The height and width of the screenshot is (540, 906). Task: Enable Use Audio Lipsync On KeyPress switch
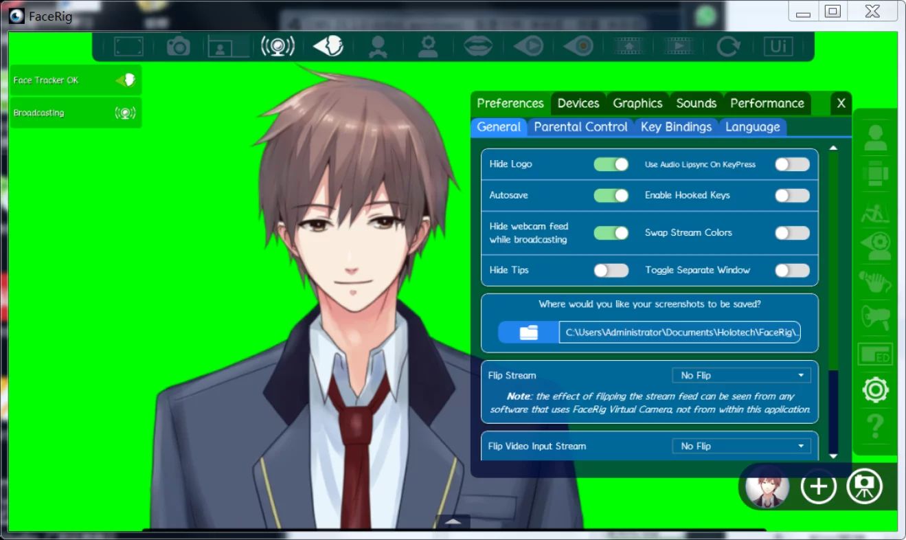pyautogui.click(x=793, y=164)
